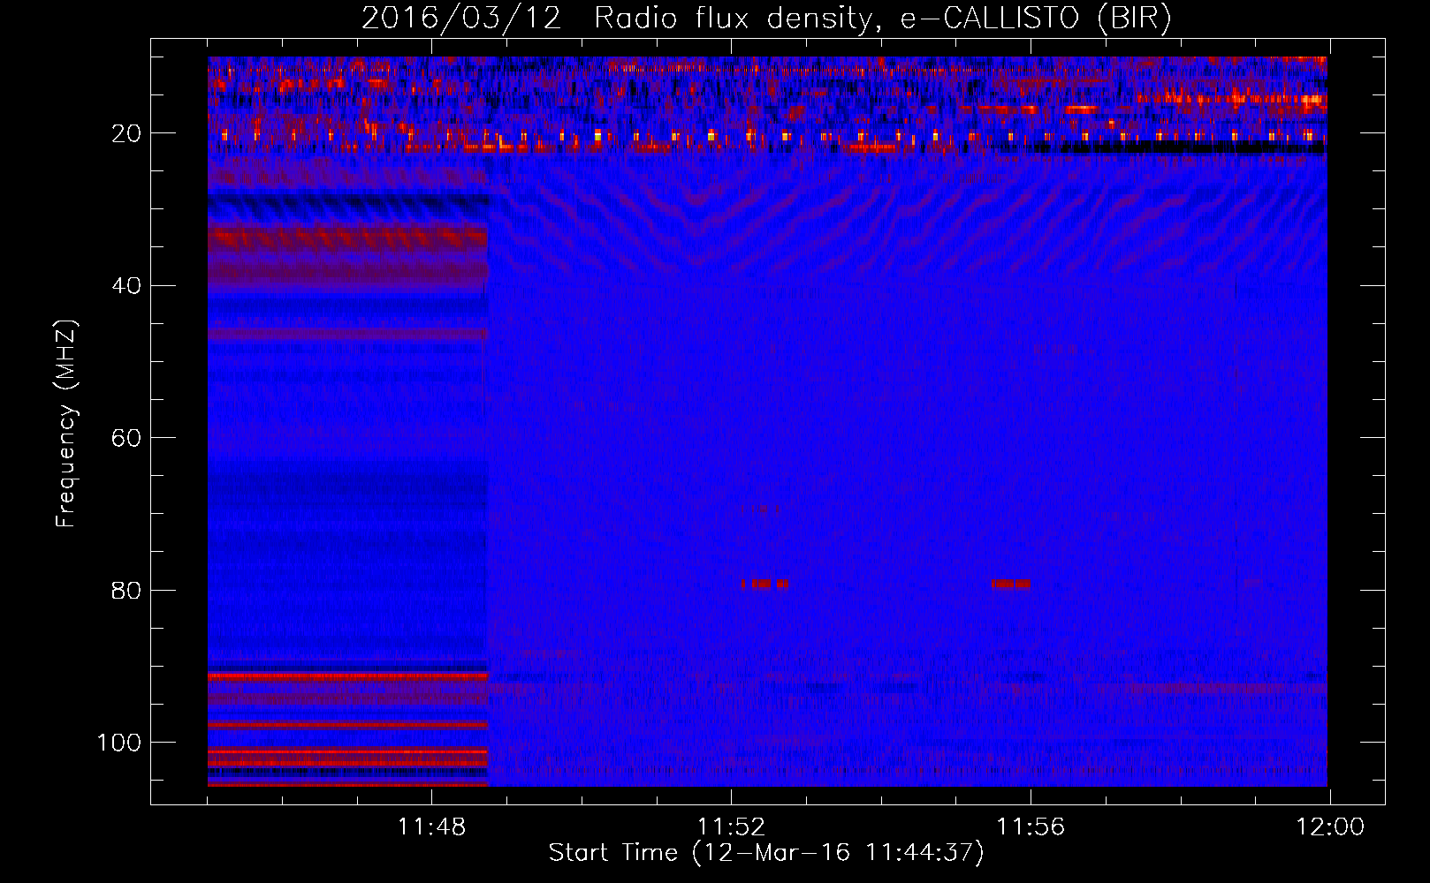1430x883 pixels.
Task: Click the 'Start Time (12-Mar-16 11:44:37)' label
Action: pyautogui.click(x=766, y=853)
